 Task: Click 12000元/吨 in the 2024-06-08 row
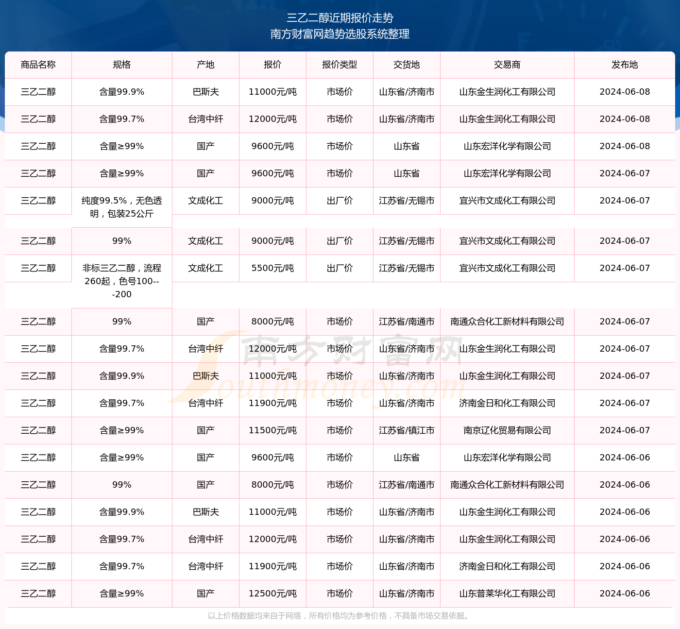[273, 119]
